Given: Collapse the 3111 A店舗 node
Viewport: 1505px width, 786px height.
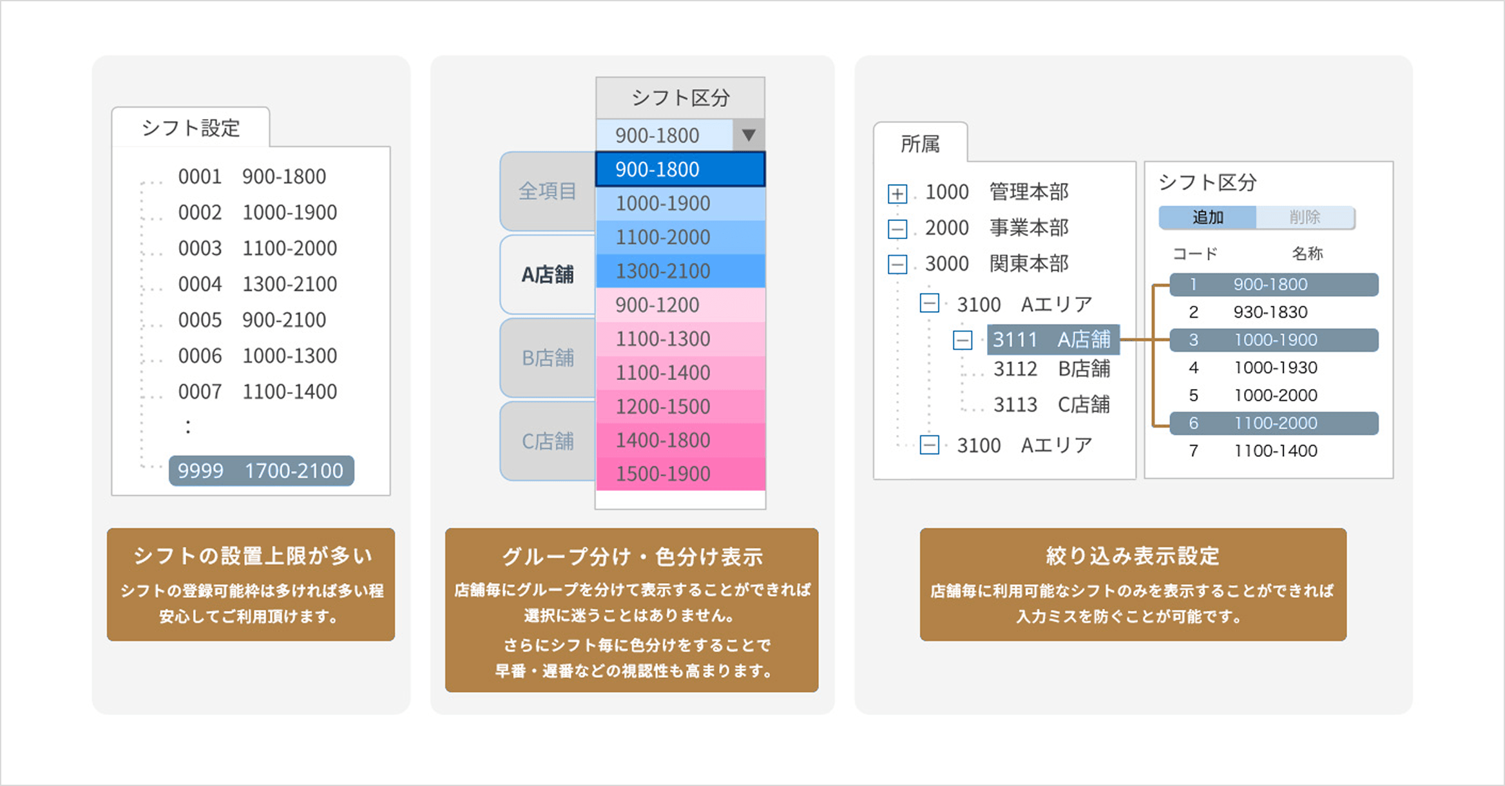Looking at the screenshot, I should (963, 340).
